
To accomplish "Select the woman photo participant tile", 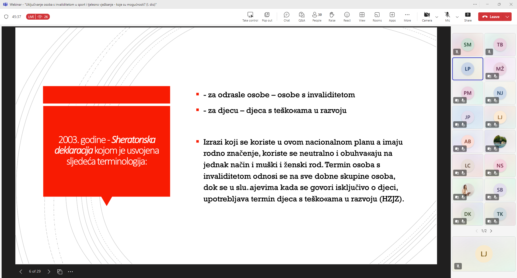I will [x=468, y=190].
